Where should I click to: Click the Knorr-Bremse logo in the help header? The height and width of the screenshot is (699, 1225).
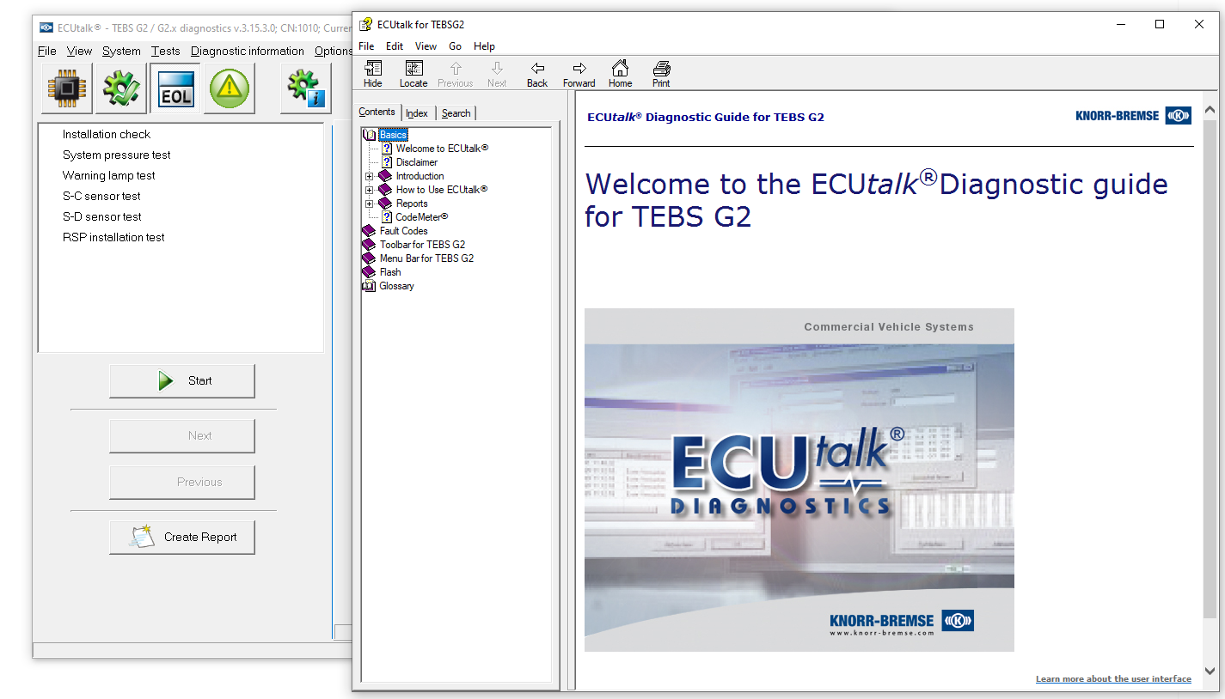(x=1133, y=116)
